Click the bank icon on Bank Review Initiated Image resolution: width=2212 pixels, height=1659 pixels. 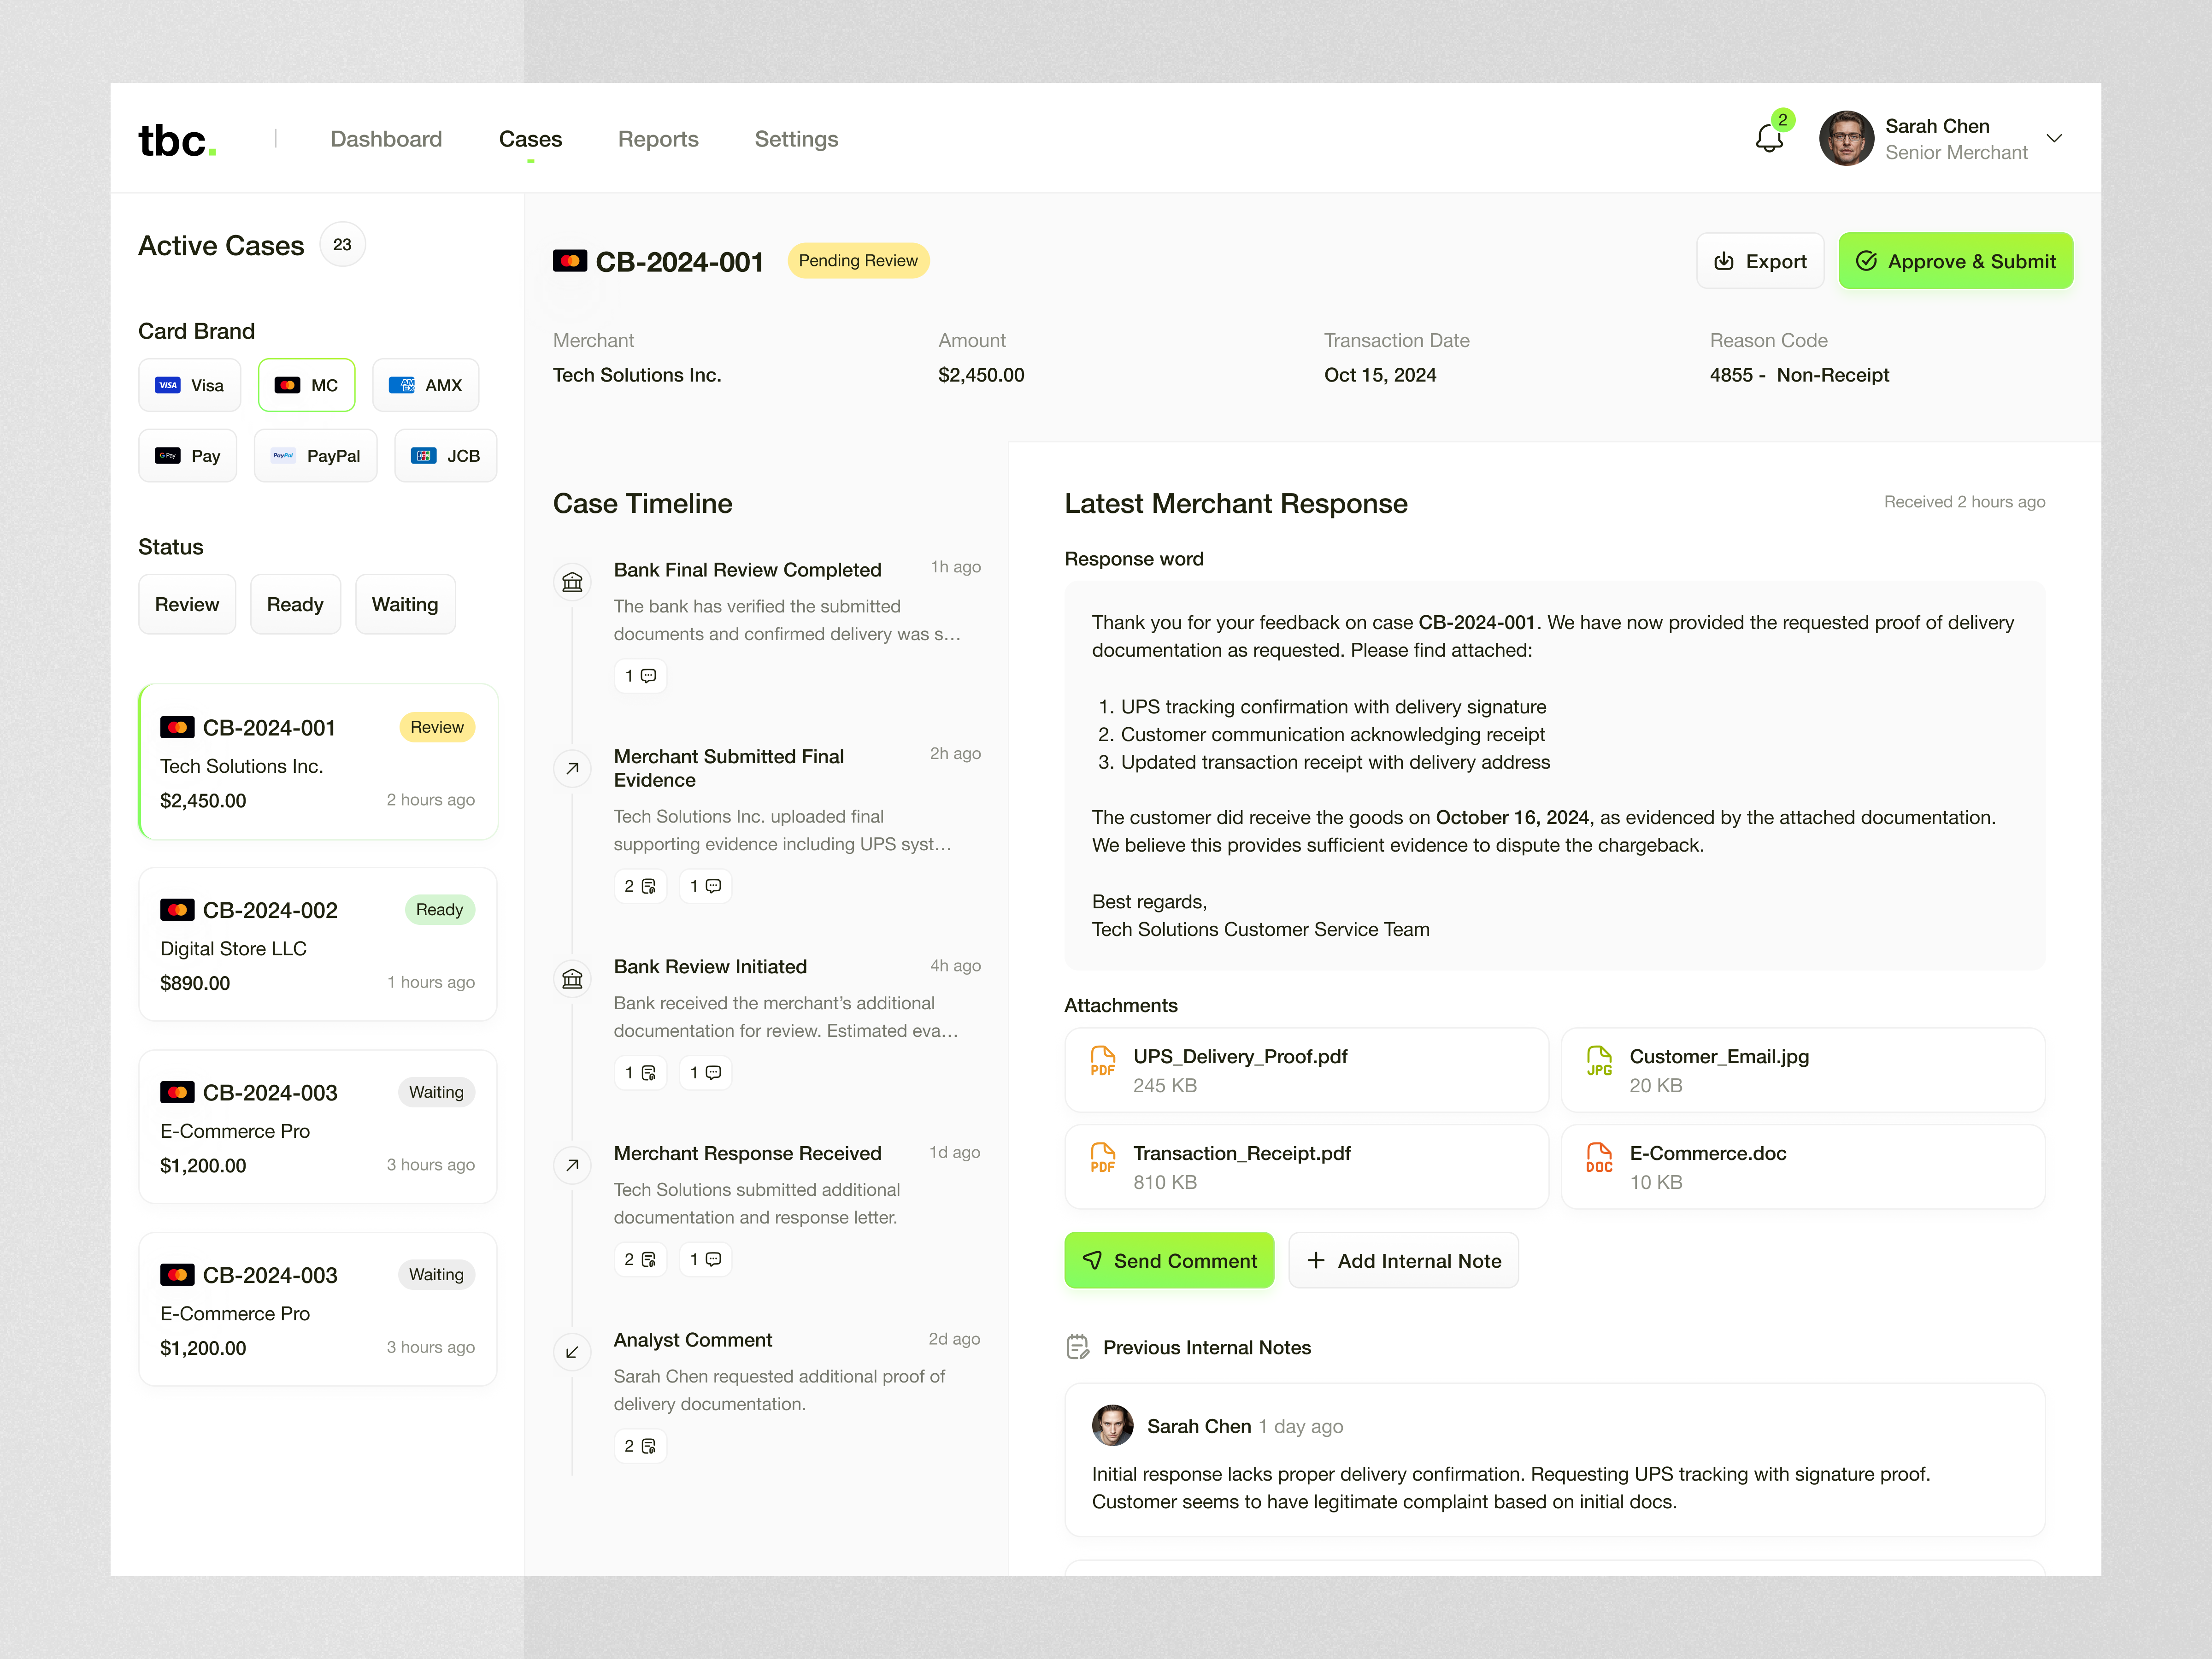(x=572, y=979)
